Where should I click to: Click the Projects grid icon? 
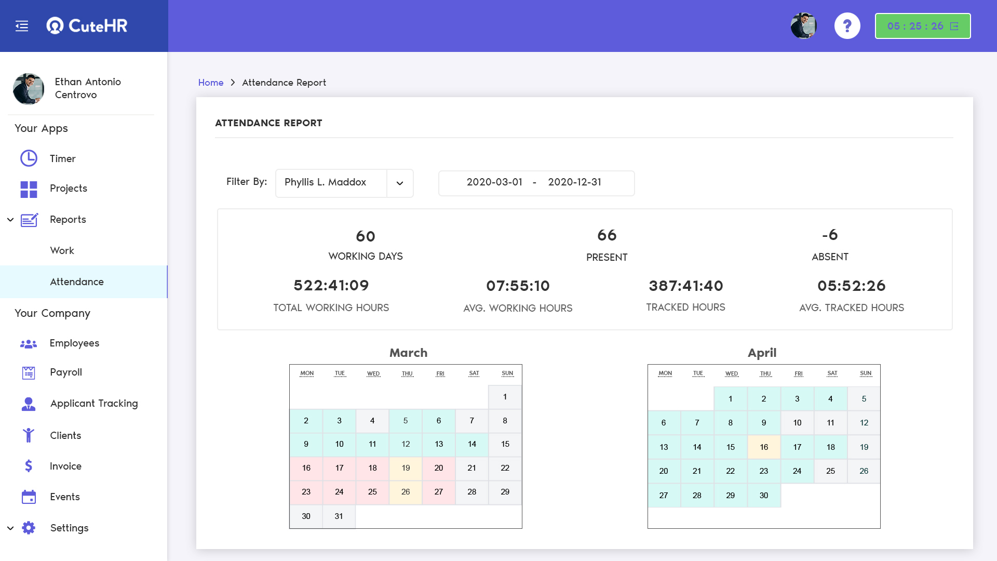[x=29, y=189]
